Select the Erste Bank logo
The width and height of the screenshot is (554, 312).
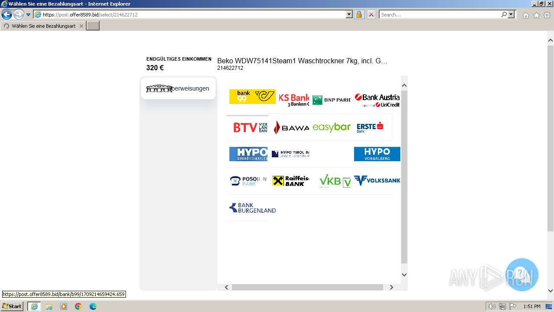pos(370,127)
